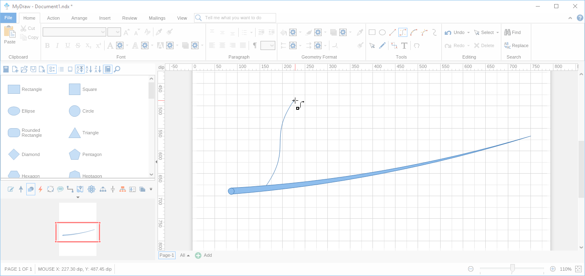This screenshot has width=585, height=276.
Task: Click the Help question mark icon
Action: tap(580, 18)
